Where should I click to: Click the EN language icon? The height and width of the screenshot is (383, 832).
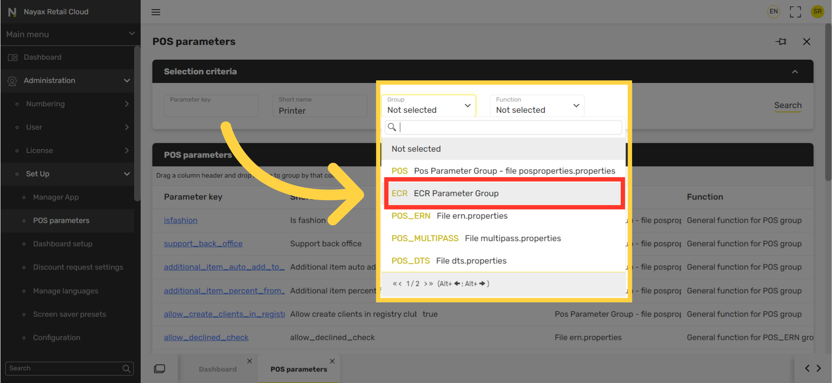click(x=774, y=12)
